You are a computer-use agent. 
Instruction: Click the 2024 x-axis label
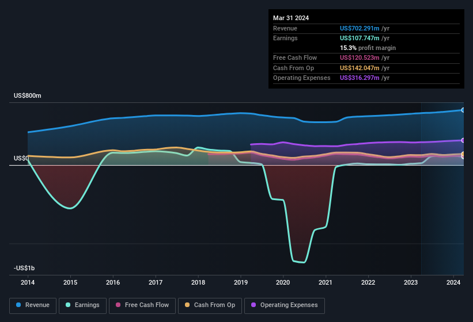453,282
